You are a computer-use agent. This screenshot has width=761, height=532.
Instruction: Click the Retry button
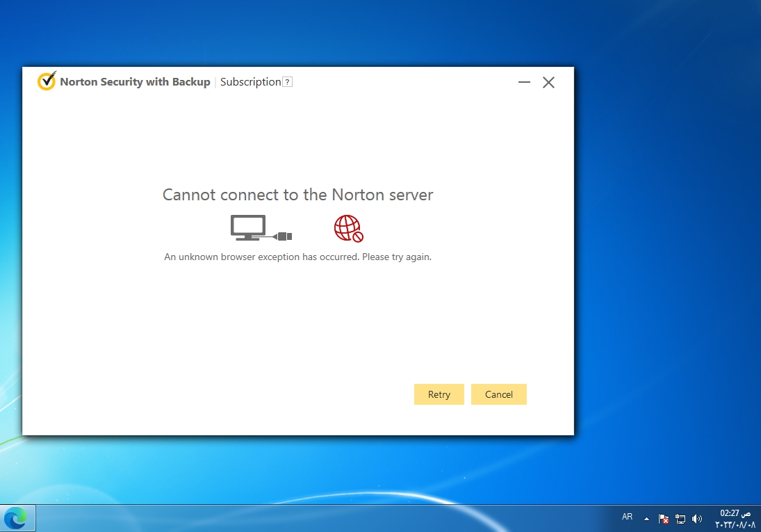point(439,394)
